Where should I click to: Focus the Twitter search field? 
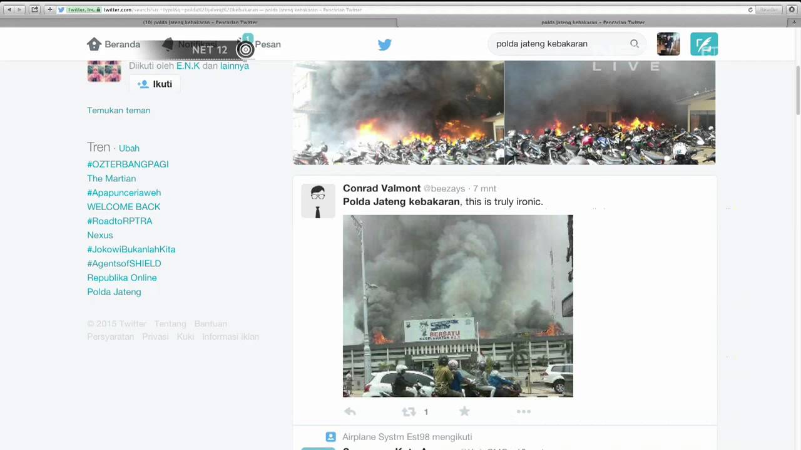566,44
